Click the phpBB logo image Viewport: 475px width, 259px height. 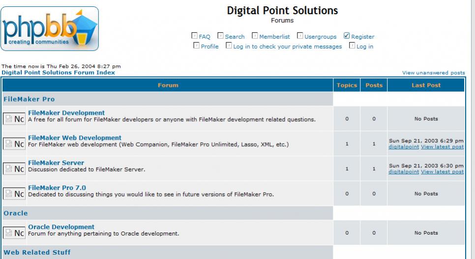(x=50, y=28)
